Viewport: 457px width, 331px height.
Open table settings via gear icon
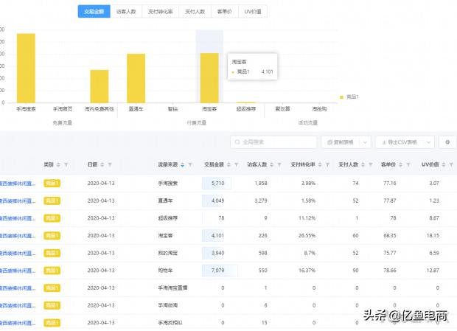(x=447, y=142)
